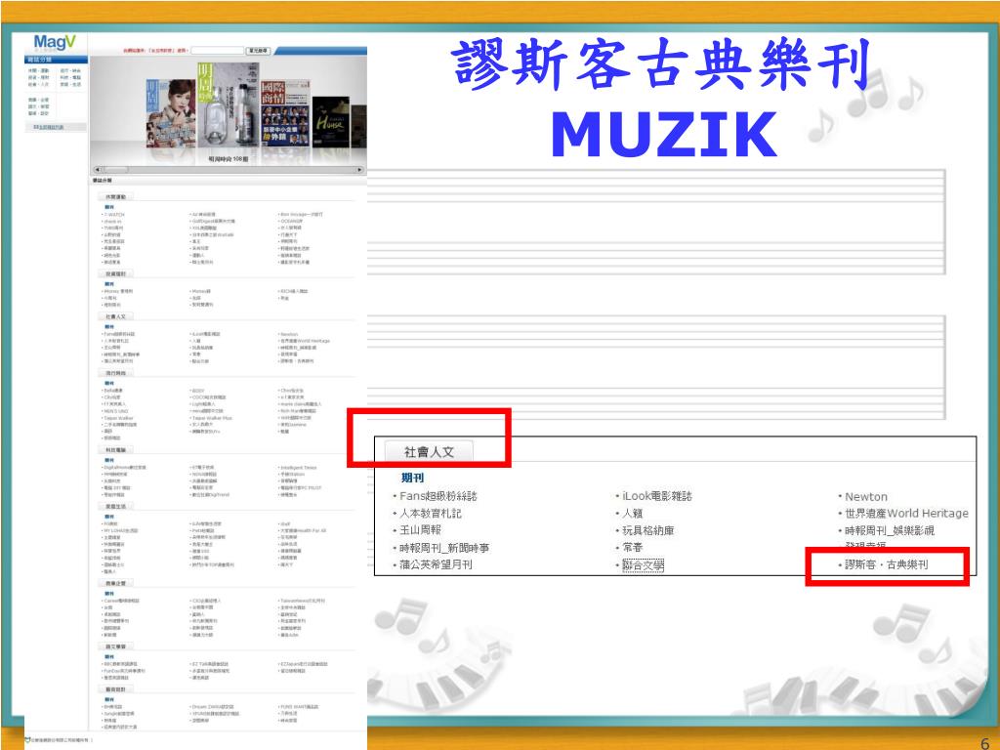1000x750 pixels.
Task: Open 世界遺產World Heritage link
Action: coord(906,514)
